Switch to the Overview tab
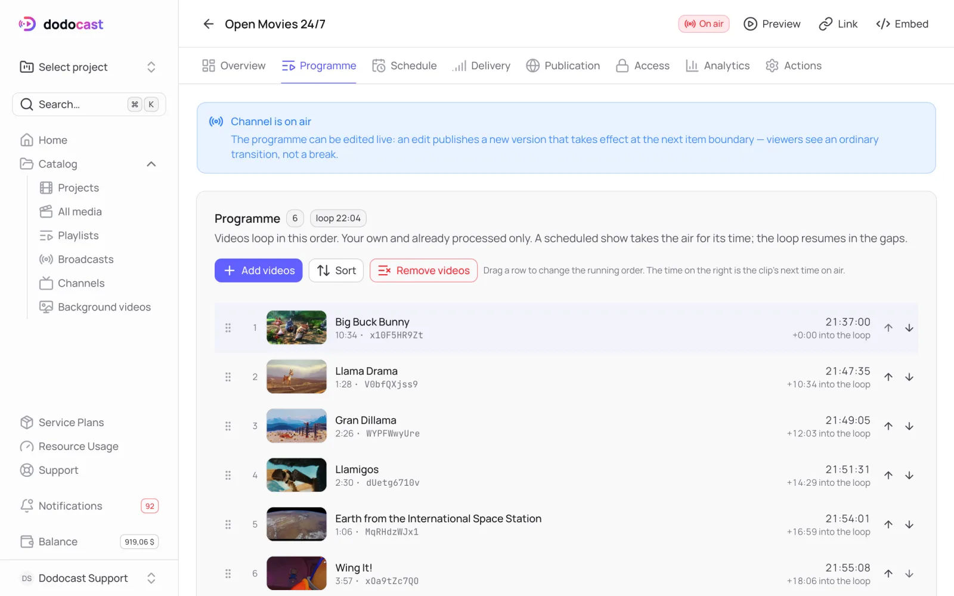The width and height of the screenshot is (954, 596). [234, 66]
